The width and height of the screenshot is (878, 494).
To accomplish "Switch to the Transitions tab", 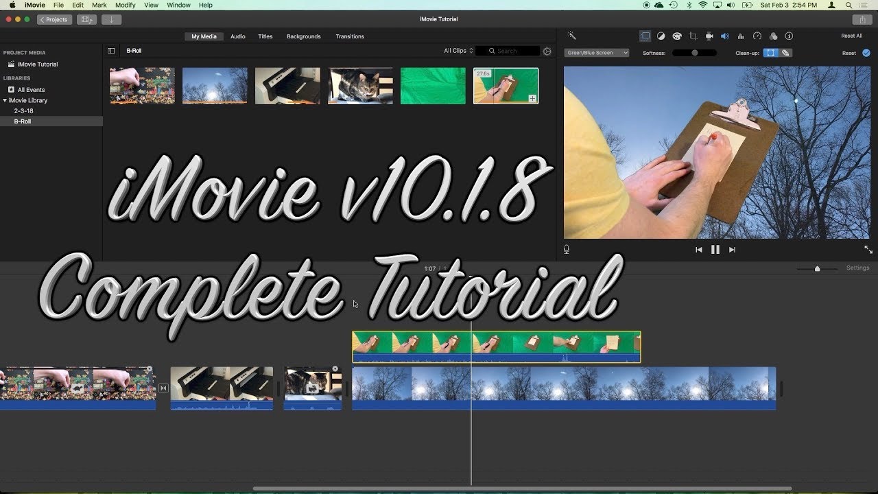I will coord(350,36).
